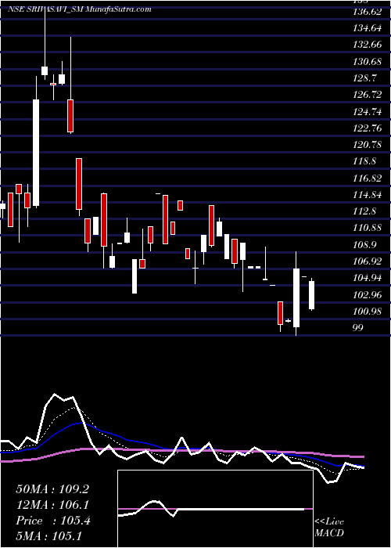Viewport: 391px width, 548px height.
Task: Select the 134.64 price axis label
Action: click(368, 28)
